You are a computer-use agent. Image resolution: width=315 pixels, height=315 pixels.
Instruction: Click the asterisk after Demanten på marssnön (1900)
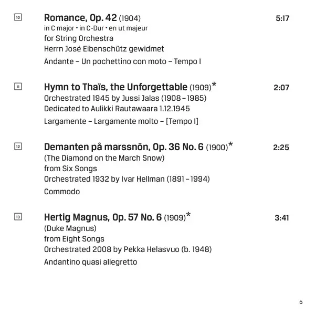click(x=230, y=145)
